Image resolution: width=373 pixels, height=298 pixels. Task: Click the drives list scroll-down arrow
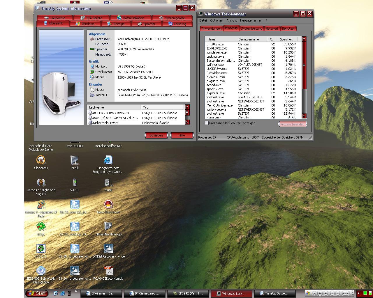tap(187, 122)
